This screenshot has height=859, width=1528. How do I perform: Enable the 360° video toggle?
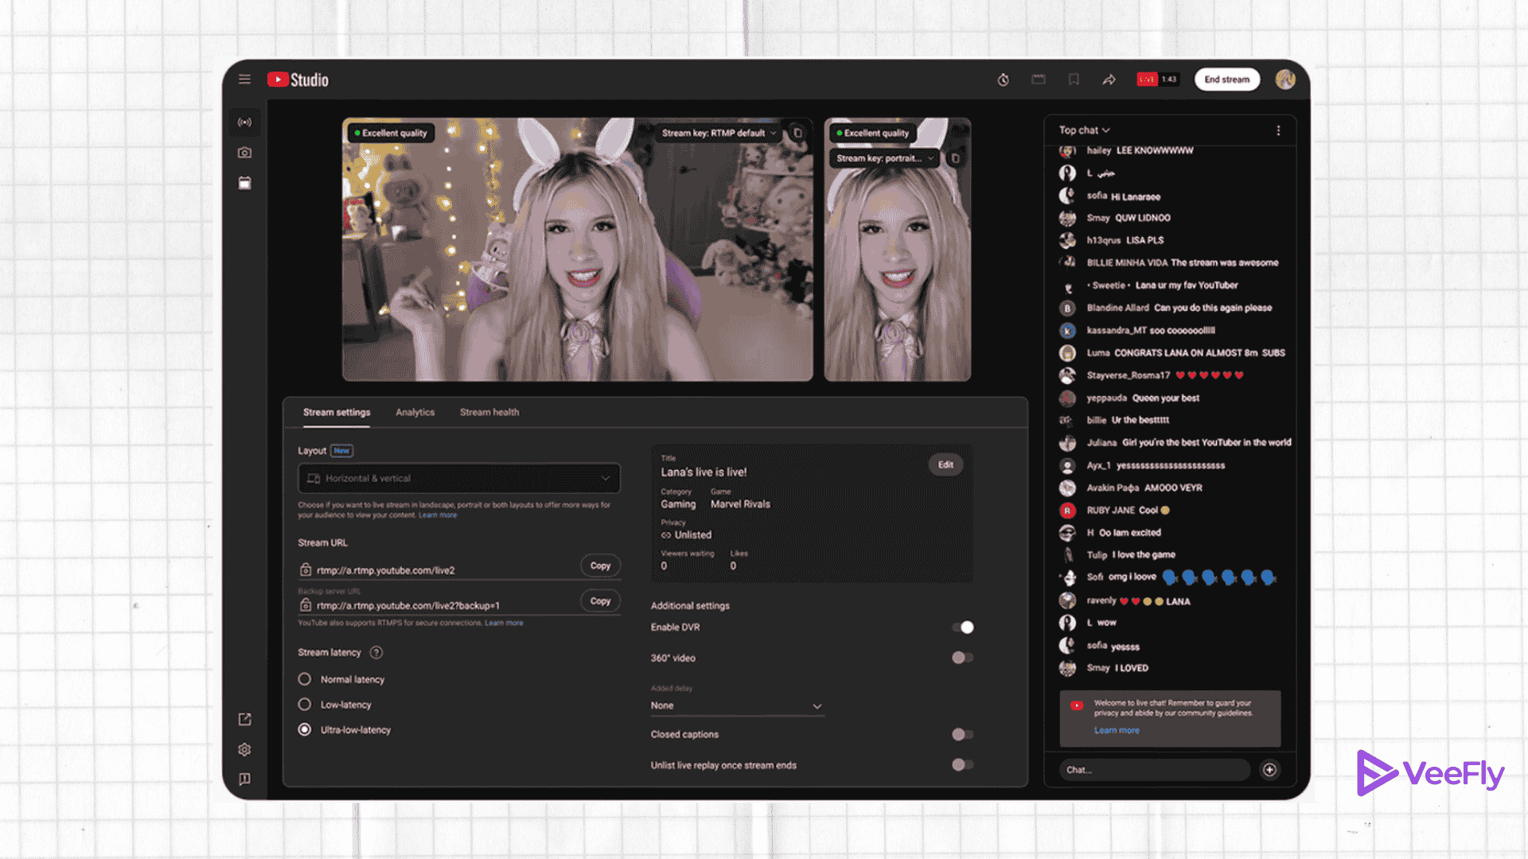[x=962, y=657]
